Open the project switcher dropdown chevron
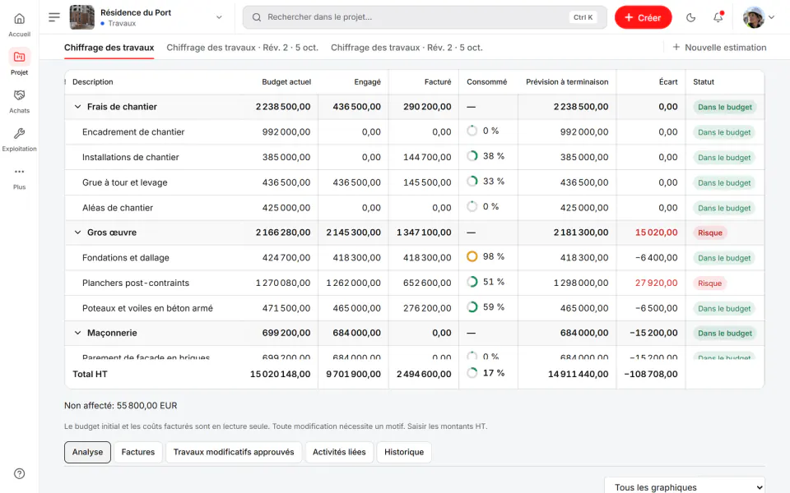790x493 pixels. (x=219, y=17)
